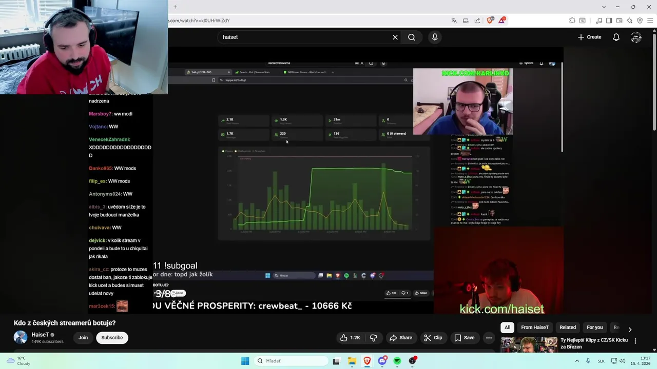The height and width of the screenshot is (369, 657).
Task: Click the install app icon in address bar
Action: (466, 20)
